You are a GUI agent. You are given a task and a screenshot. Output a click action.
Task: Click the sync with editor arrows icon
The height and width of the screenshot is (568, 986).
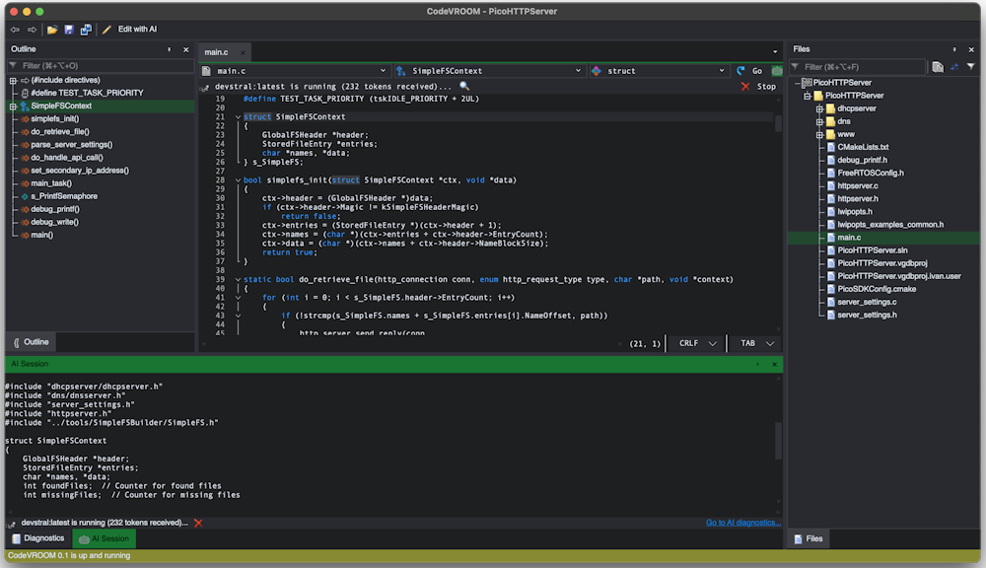(955, 67)
